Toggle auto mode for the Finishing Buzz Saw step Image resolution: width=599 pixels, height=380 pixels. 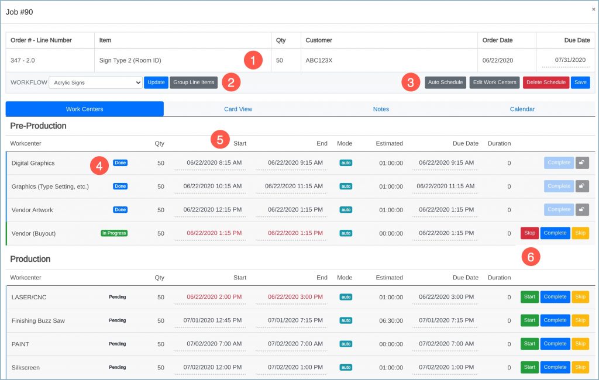click(x=345, y=320)
